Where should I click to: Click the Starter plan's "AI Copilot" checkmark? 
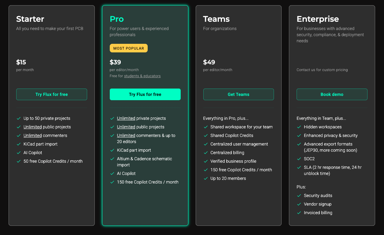19,153
